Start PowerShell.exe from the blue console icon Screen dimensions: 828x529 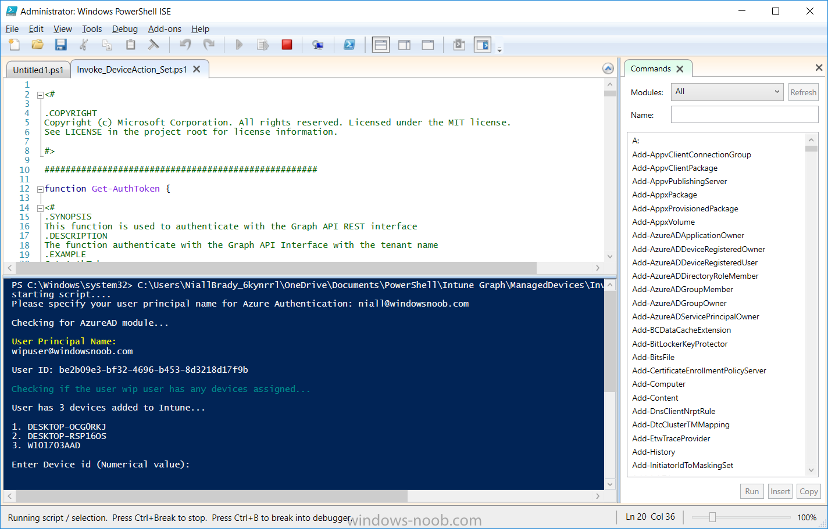tap(349, 45)
